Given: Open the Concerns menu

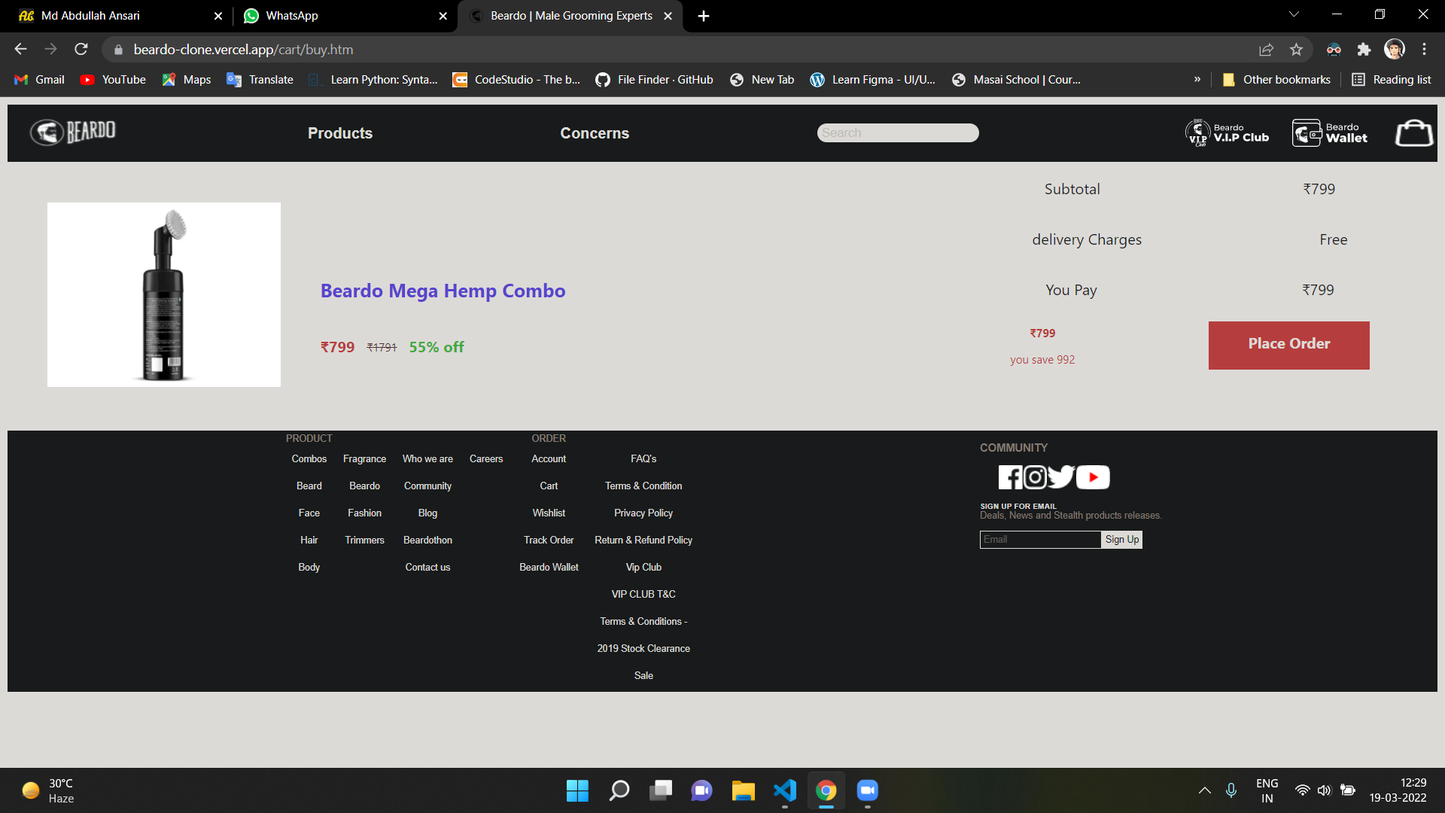Looking at the screenshot, I should (595, 133).
